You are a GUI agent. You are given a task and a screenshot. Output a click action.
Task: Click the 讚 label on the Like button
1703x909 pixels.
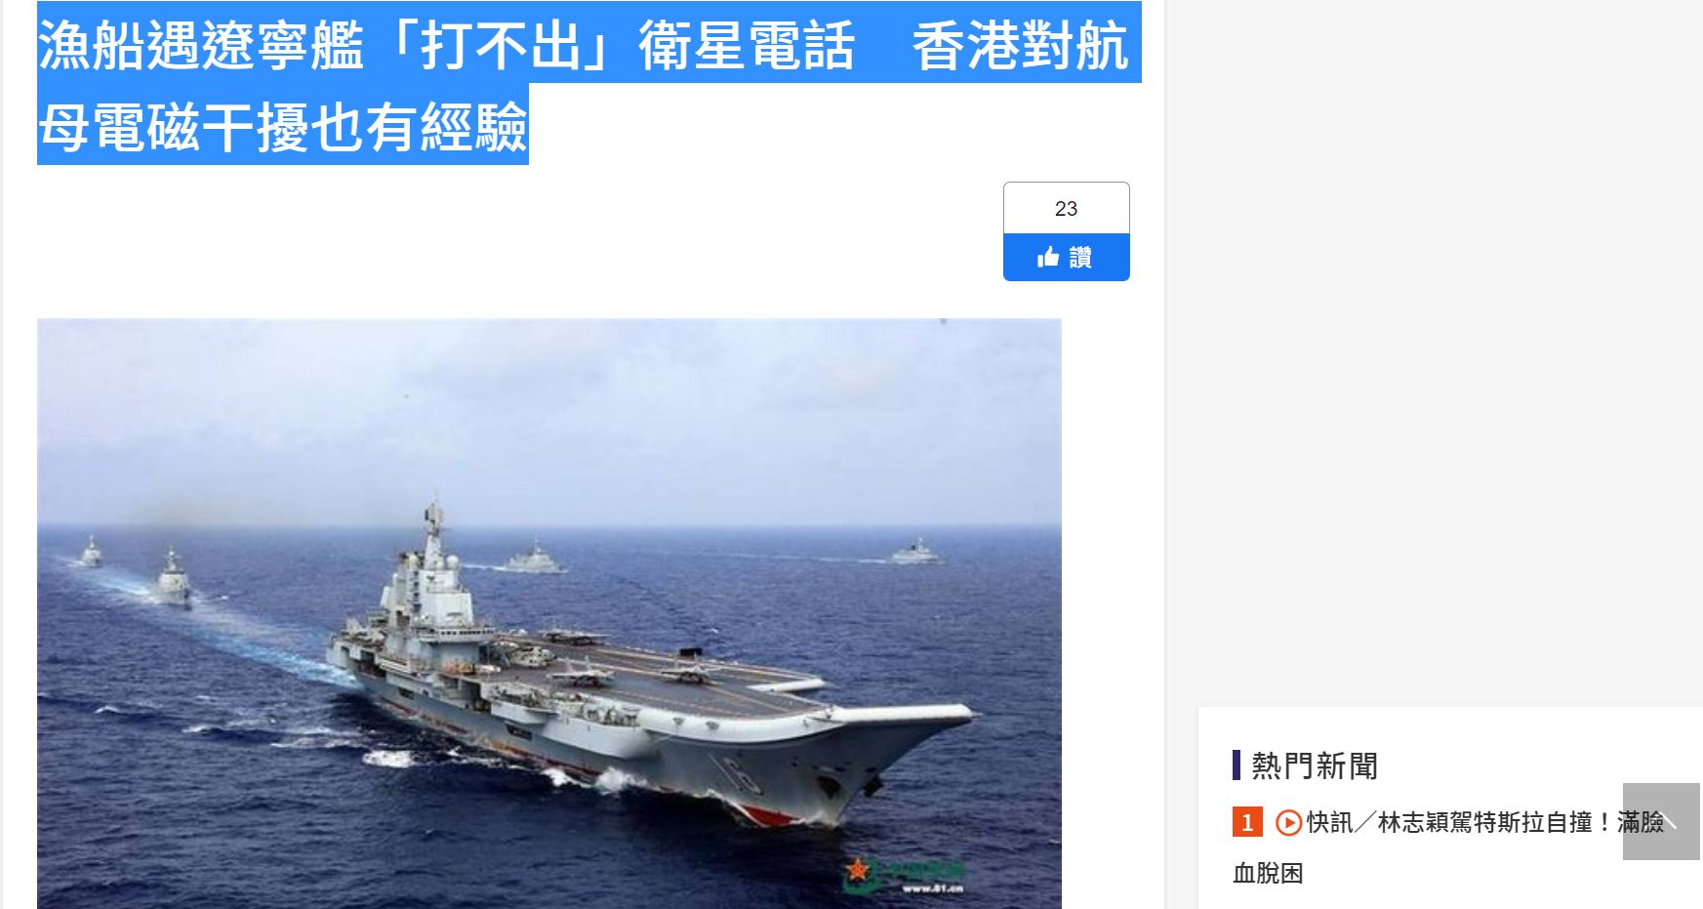[x=1080, y=258]
